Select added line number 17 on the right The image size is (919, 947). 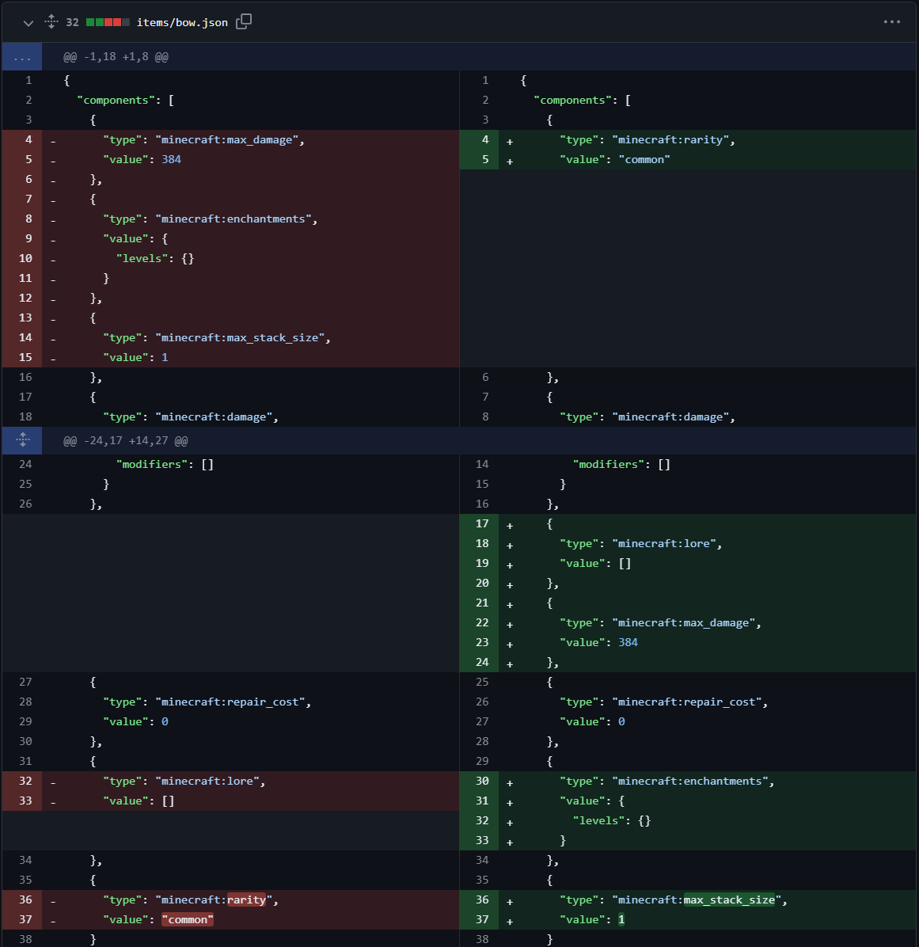click(482, 524)
